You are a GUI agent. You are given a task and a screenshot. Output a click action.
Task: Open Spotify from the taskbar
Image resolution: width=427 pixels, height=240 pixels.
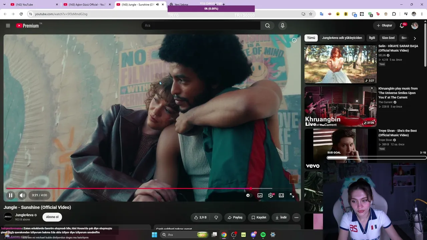(263, 235)
